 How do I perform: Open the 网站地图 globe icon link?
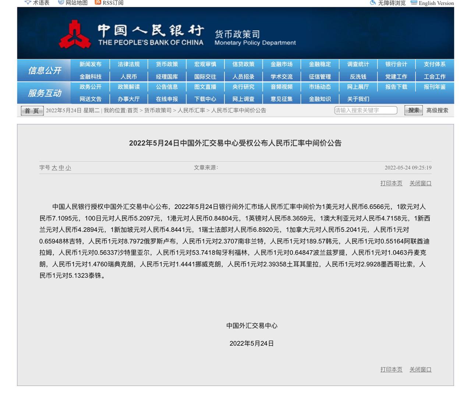click(61, 3)
